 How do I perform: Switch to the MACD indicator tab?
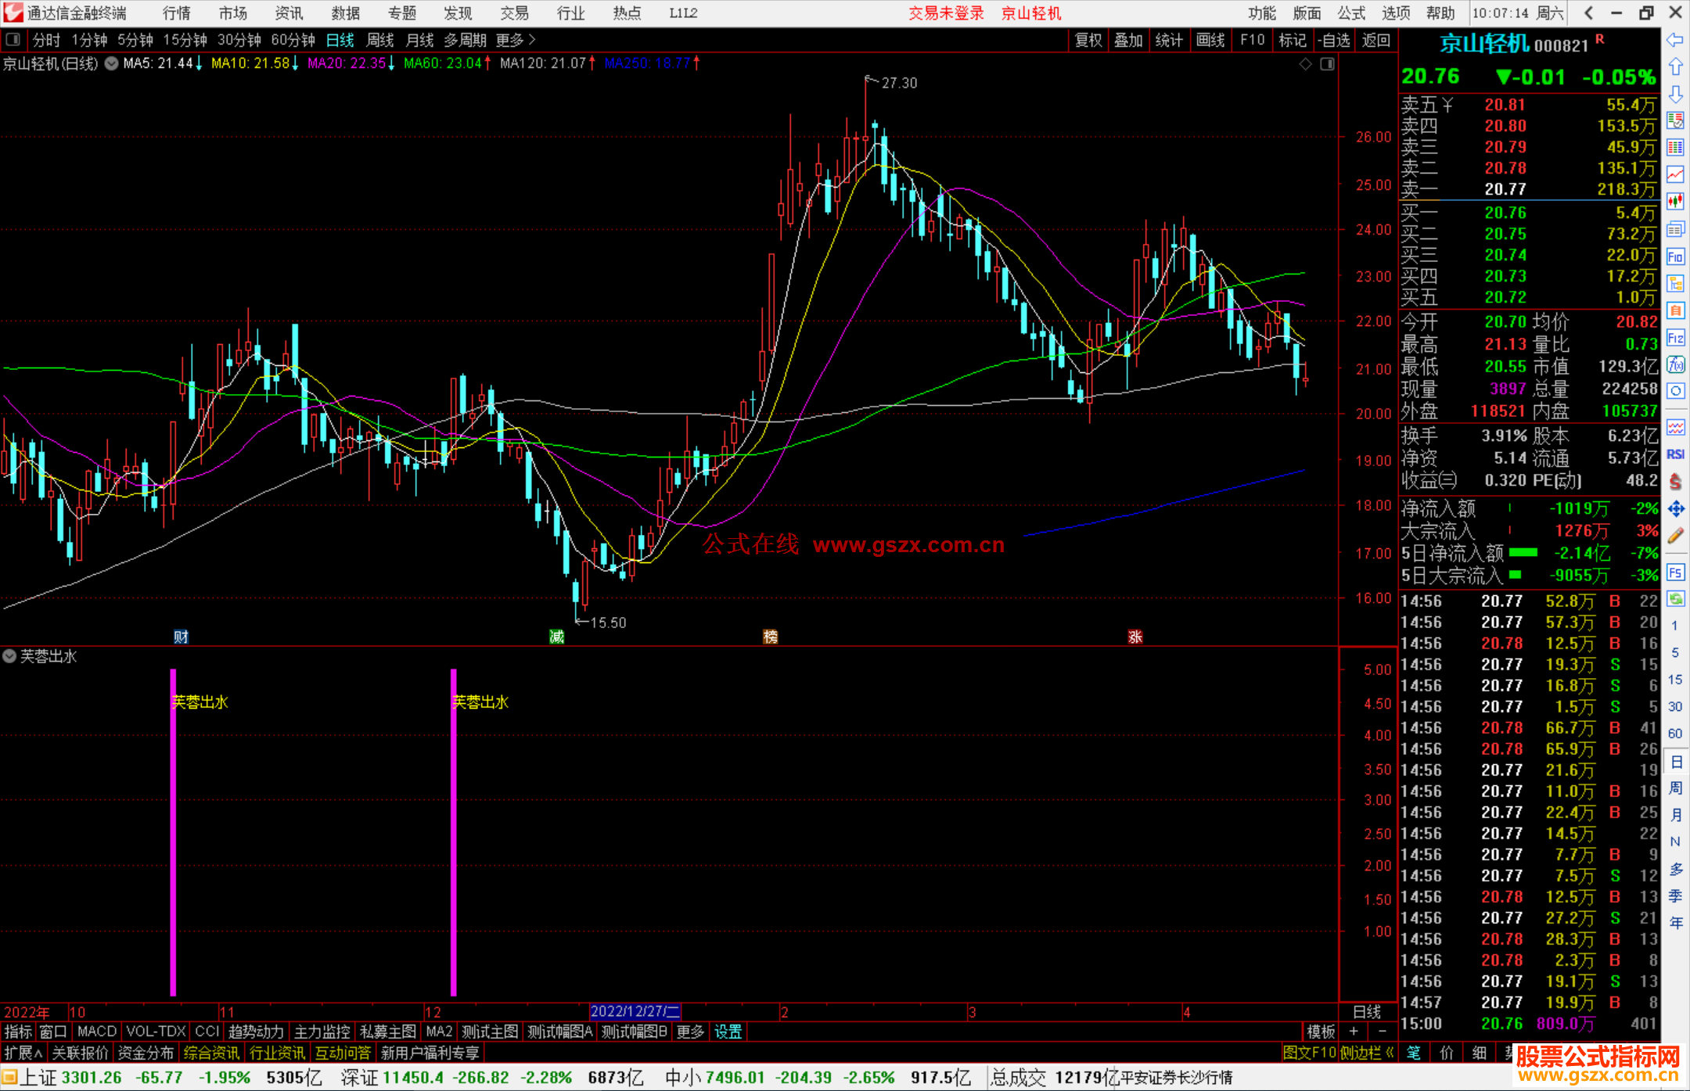(x=97, y=1032)
